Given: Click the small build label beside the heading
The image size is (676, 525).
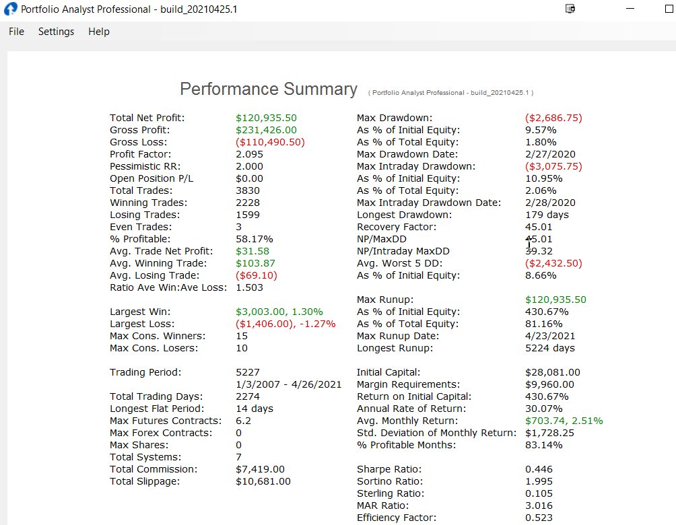Looking at the screenshot, I should pos(451,92).
